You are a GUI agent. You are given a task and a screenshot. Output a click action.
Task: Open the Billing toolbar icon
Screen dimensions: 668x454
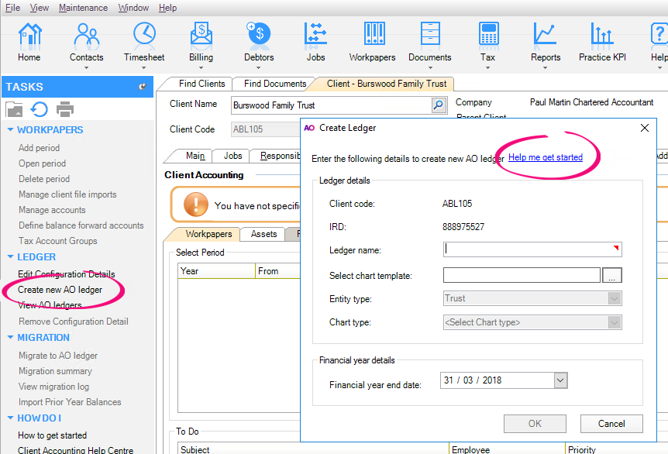point(201,35)
